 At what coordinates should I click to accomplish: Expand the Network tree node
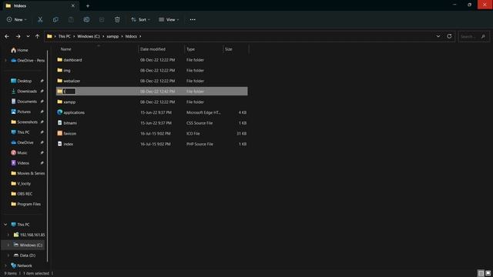click(5, 265)
